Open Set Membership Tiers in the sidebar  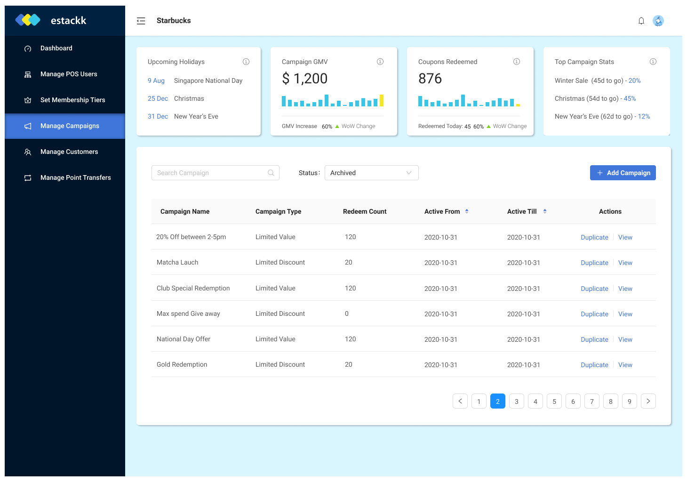pos(72,100)
